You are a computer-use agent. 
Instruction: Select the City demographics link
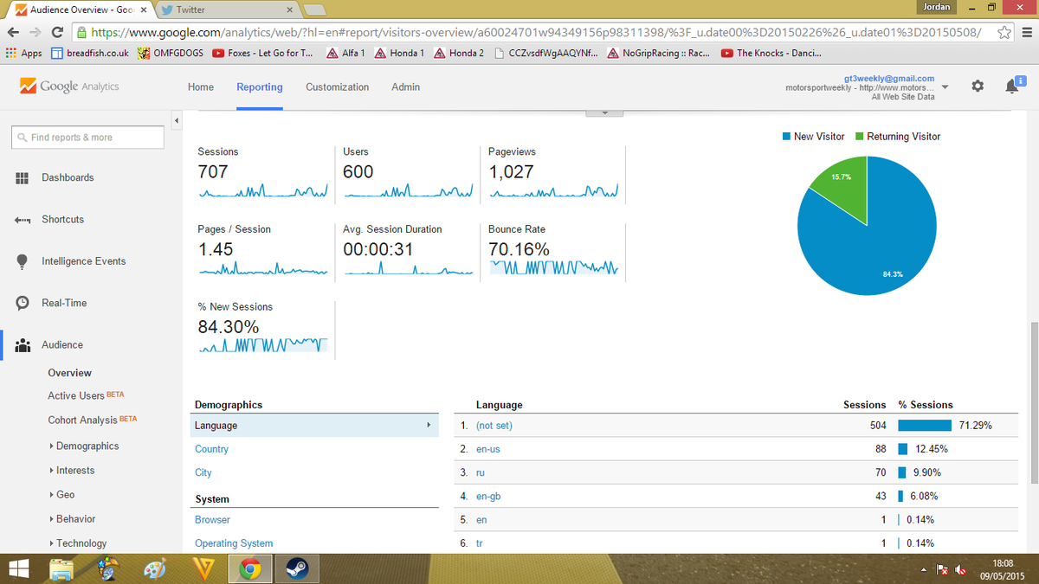(x=203, y=472)
